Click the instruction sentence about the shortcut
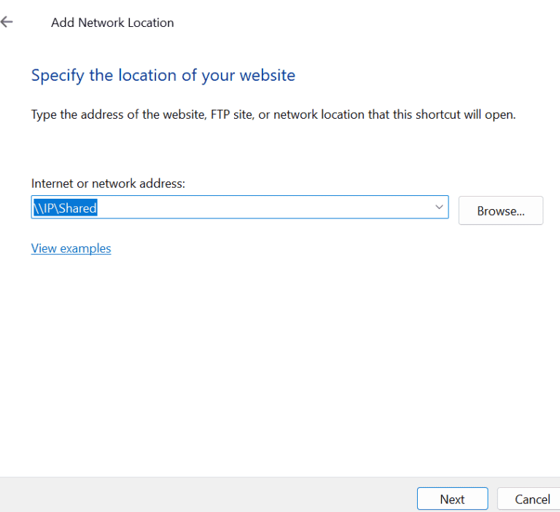Image resolution: width=560 pixels, height=512 pixels. 273,115
